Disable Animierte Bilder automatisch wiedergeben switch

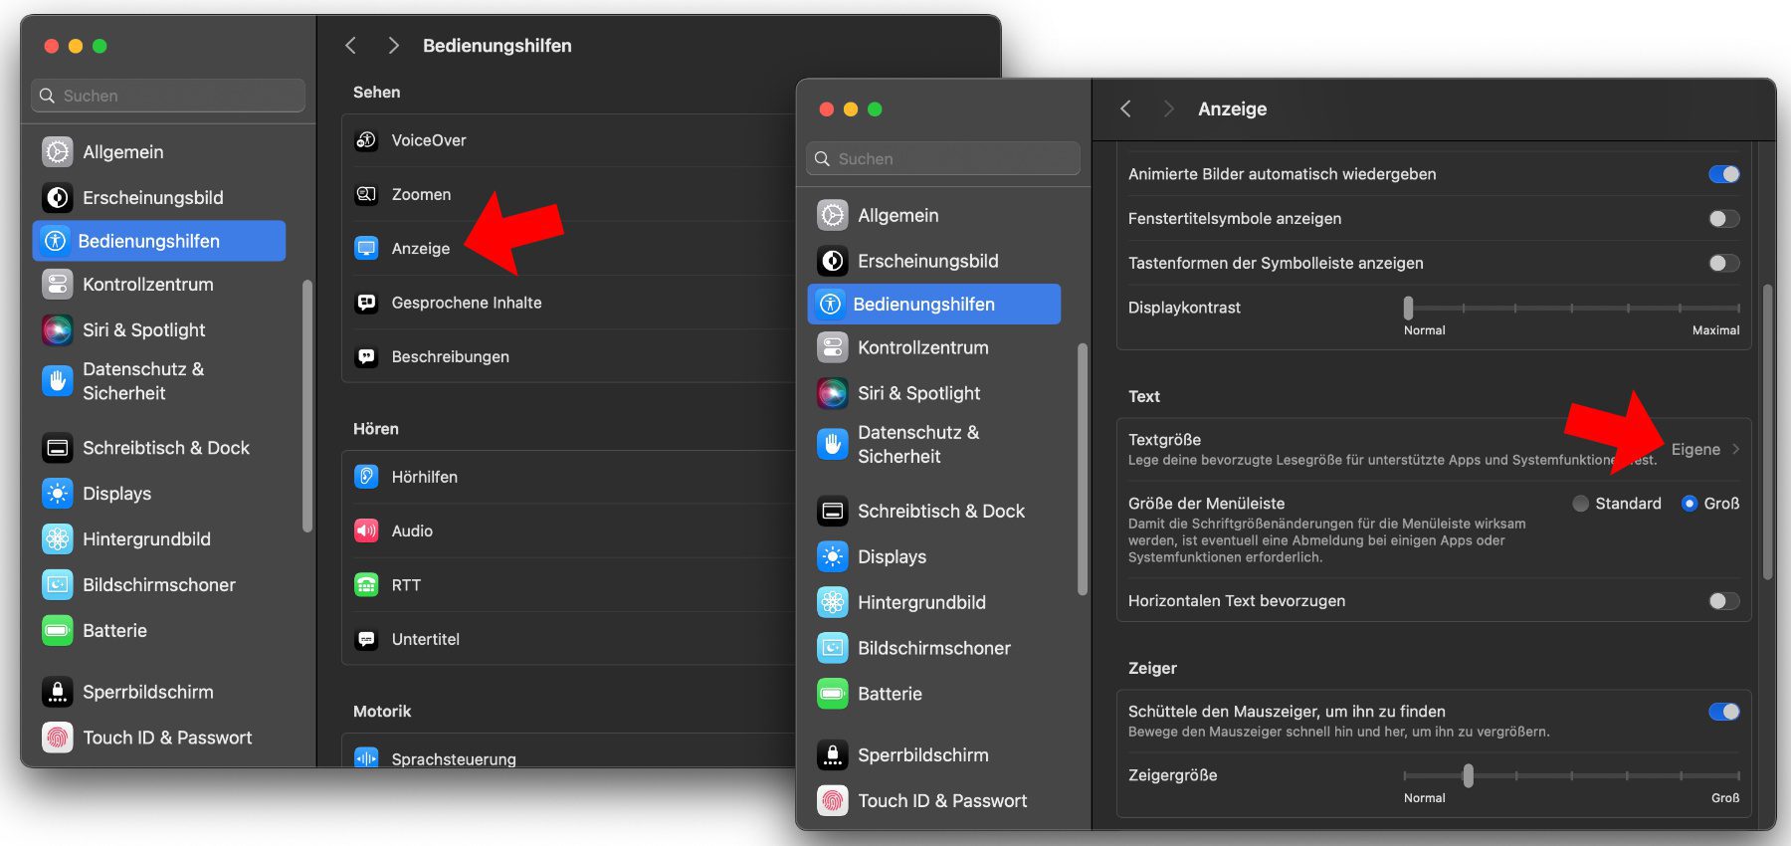[x=1723, y=174]
